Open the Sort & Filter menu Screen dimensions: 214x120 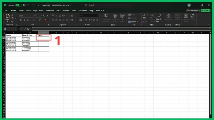click(152, 18)
